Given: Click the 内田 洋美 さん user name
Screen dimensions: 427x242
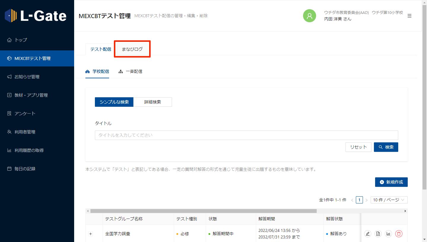Looking at the screenshot, I should click(x=338, y=19).
